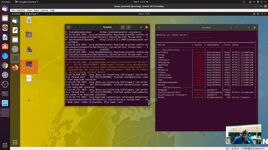
Task: Select Terminal icon in the guest VM dock
Action: [15, 58]
